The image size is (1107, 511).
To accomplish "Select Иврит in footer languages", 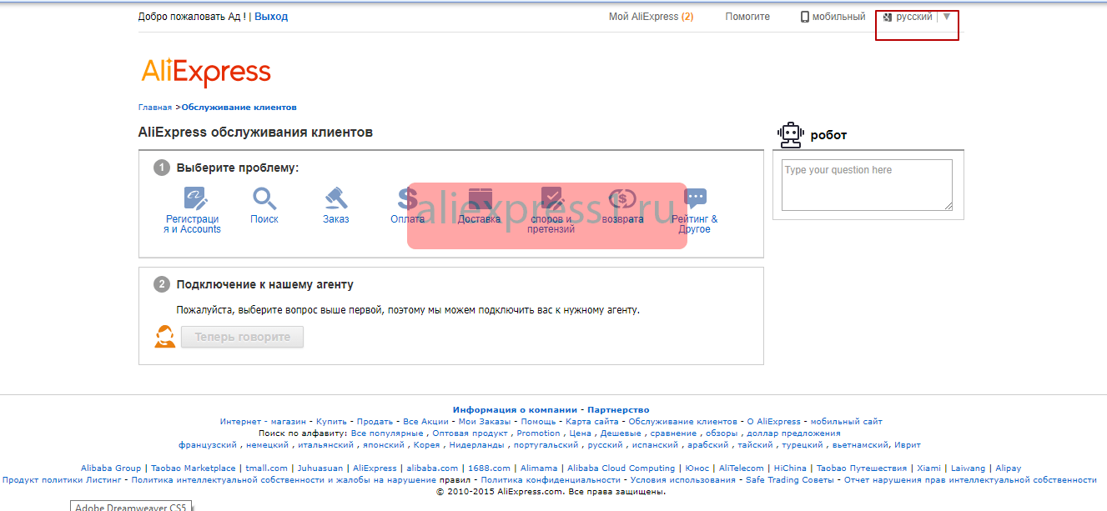I will 907,445.
